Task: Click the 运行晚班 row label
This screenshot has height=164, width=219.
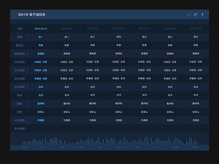Action: 19,87
